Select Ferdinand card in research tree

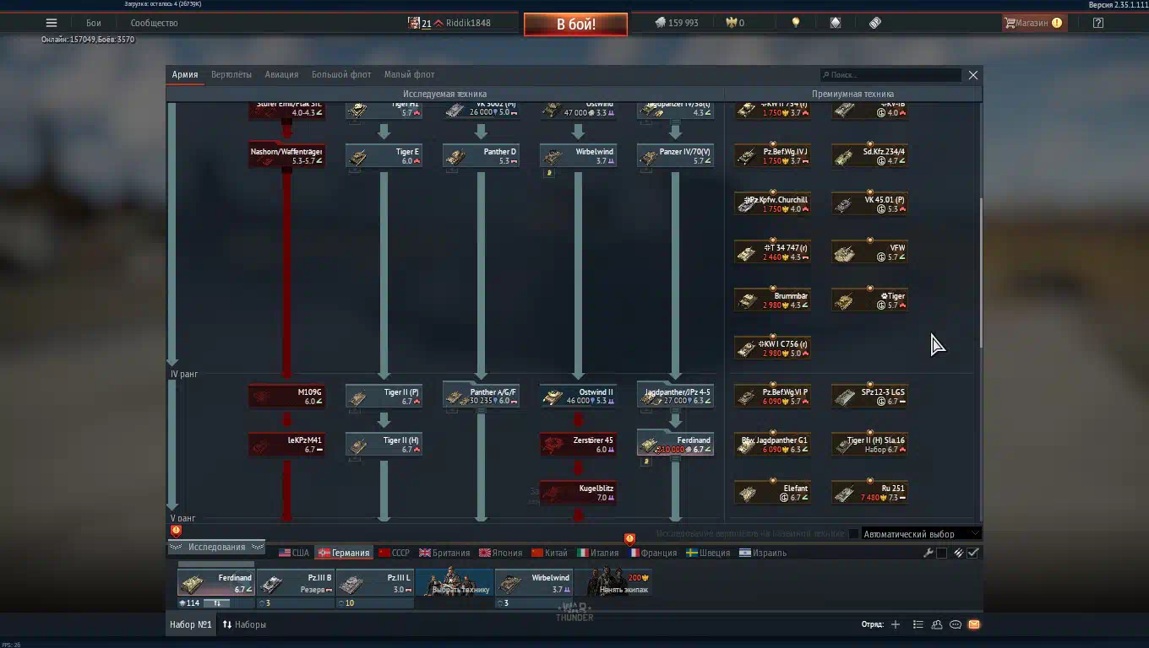(x=675, y=445)
